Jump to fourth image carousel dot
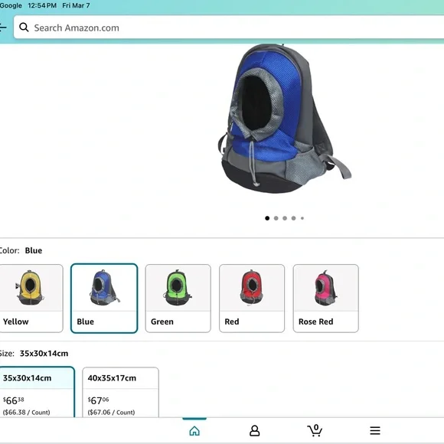 click(x=294, y=218)
